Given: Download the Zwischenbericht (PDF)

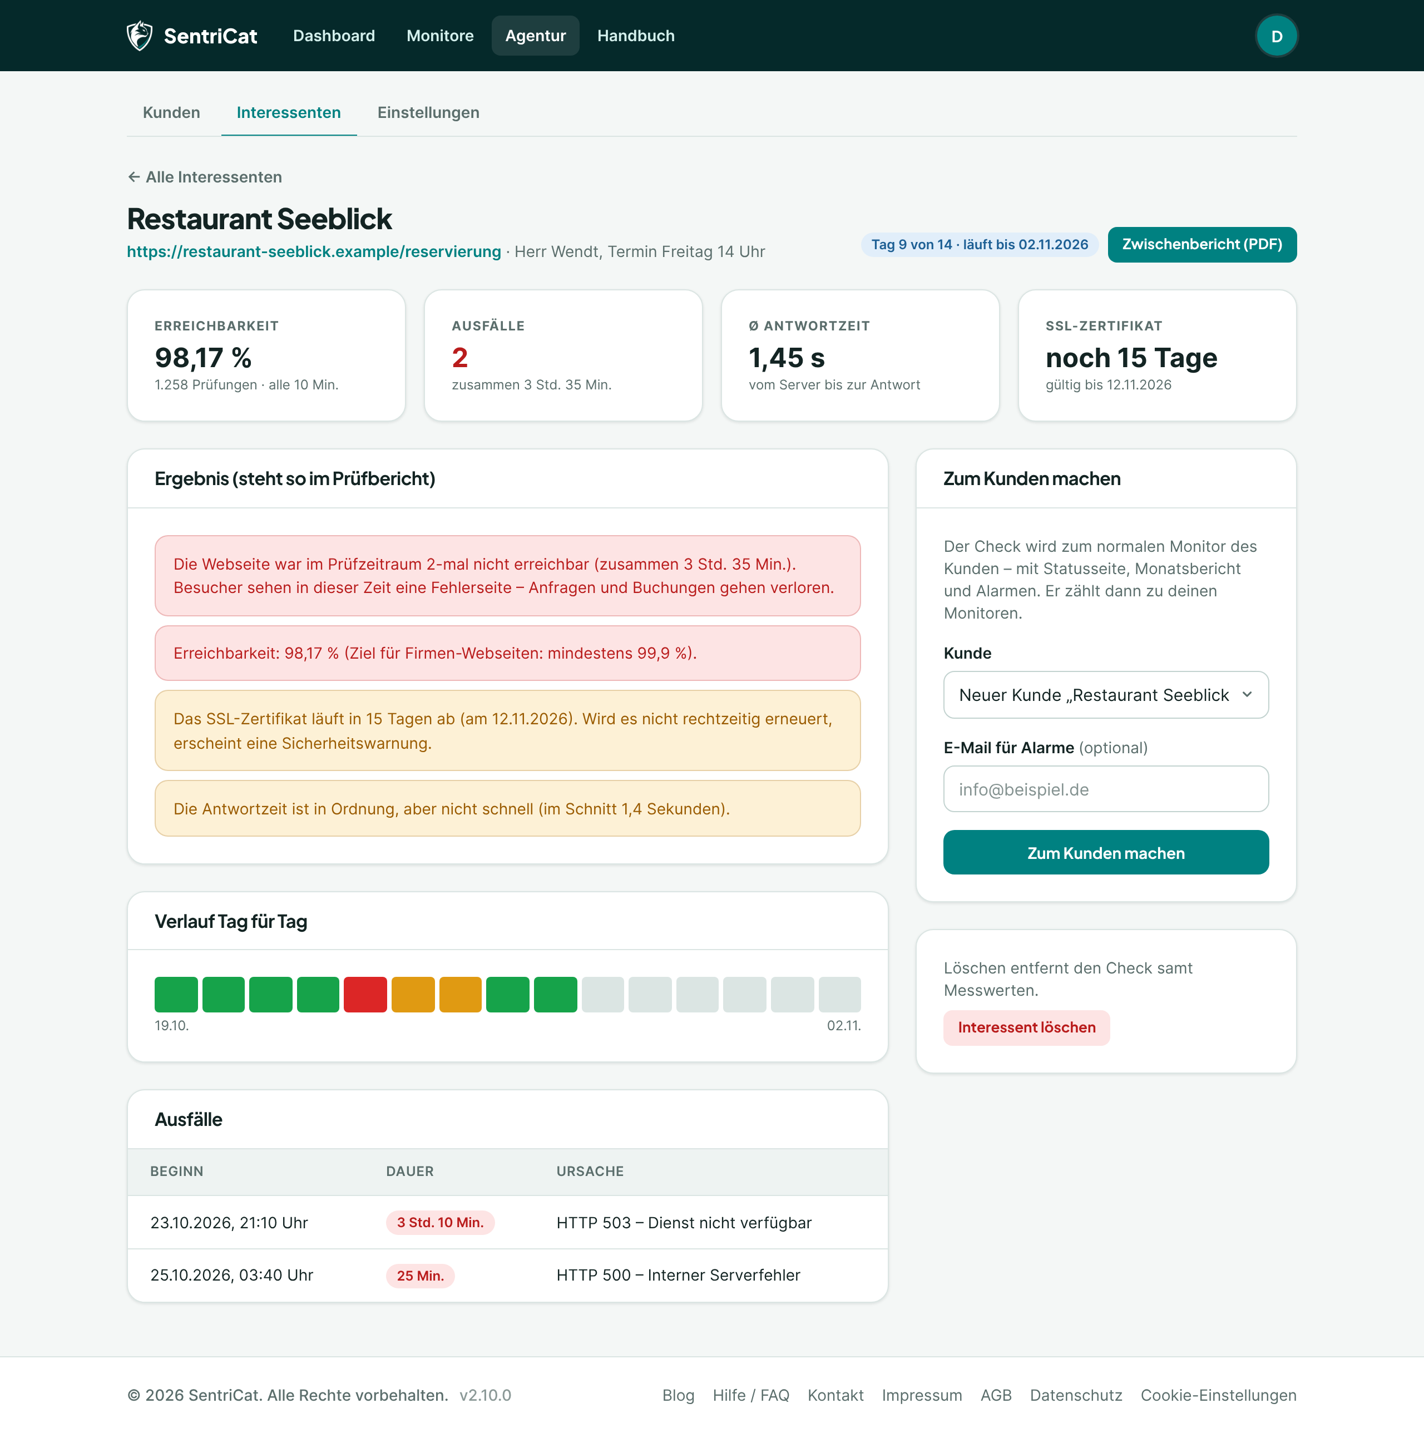Looking at the screenshot, I should pos(1201,245).
